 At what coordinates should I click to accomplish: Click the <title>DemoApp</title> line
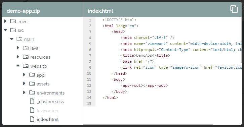(145, 55)
